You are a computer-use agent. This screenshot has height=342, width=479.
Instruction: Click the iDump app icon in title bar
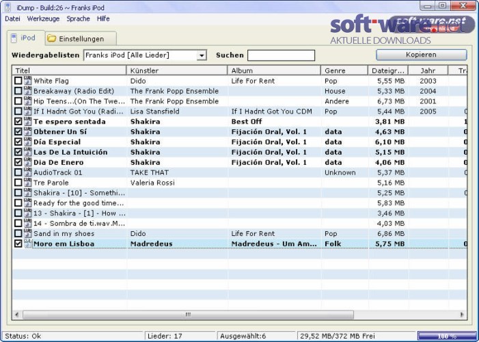[8, 8]
